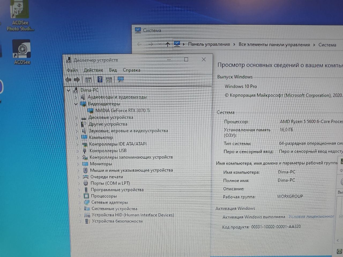Image resolution: width=343 pixels, height=257 pixels.
Task: Click the Сетевые адаптеры network icon
Action: pyautogui.click(x=87, y=202)
